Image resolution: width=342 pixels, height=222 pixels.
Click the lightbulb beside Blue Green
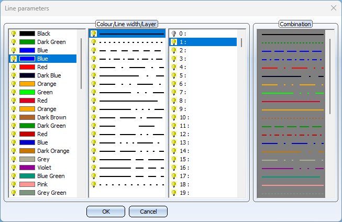[14, 176]
